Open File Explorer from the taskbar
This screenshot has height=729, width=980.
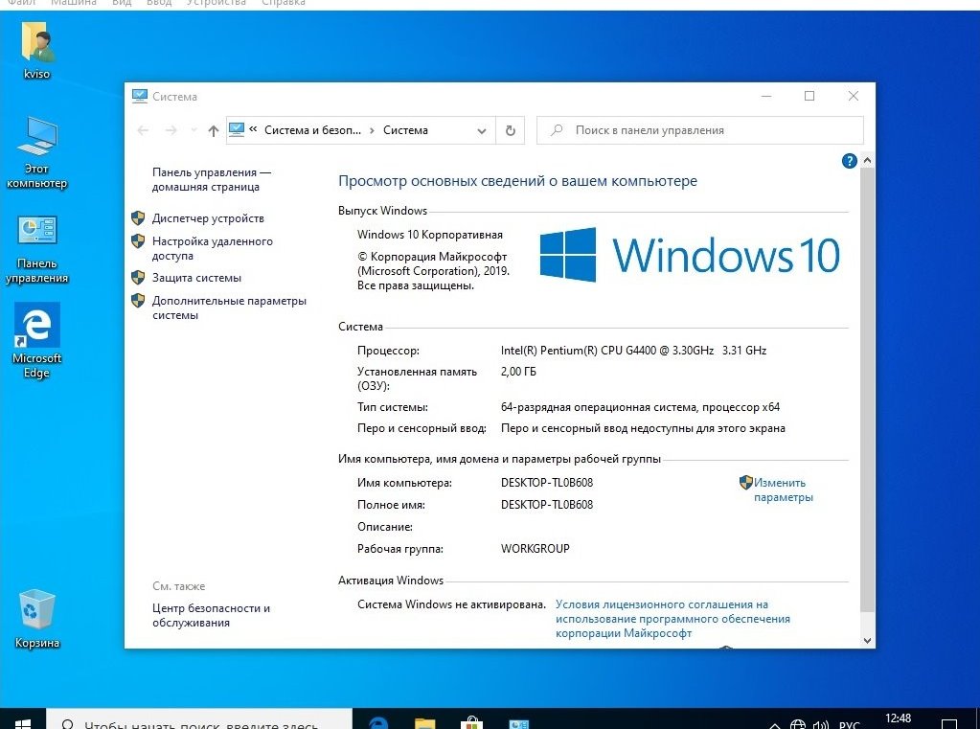click(x=425, y=722)
